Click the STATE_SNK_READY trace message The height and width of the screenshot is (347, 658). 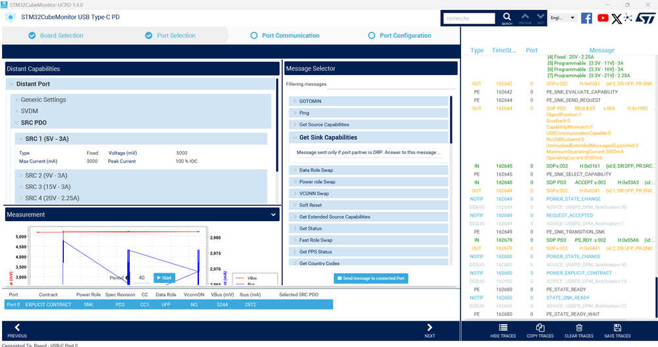pyautogui.click(x=568, y=298)
